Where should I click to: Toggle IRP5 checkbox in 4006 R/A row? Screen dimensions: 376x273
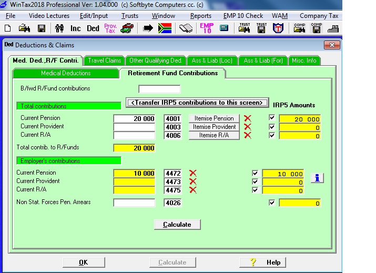pyautogui.click(x=272, y=135)
